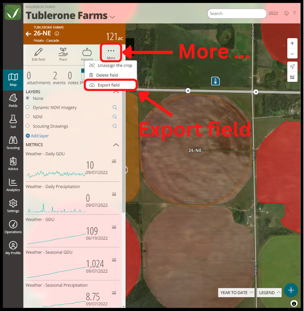
Task: Click the Weather - Seasonal GDU sparkline
Action: click(x=56, y=272)
